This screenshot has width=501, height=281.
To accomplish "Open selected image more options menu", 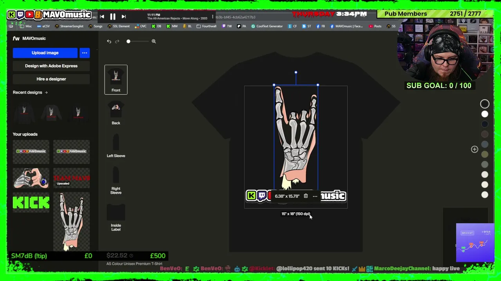I will (x=315, y=196).
